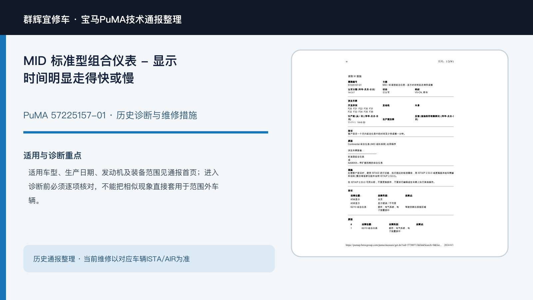Screen dimensions: 533x300
Task: Click the 62/10 组合仪表 entry in the bottom table
Action: click(x=369, y=228)
